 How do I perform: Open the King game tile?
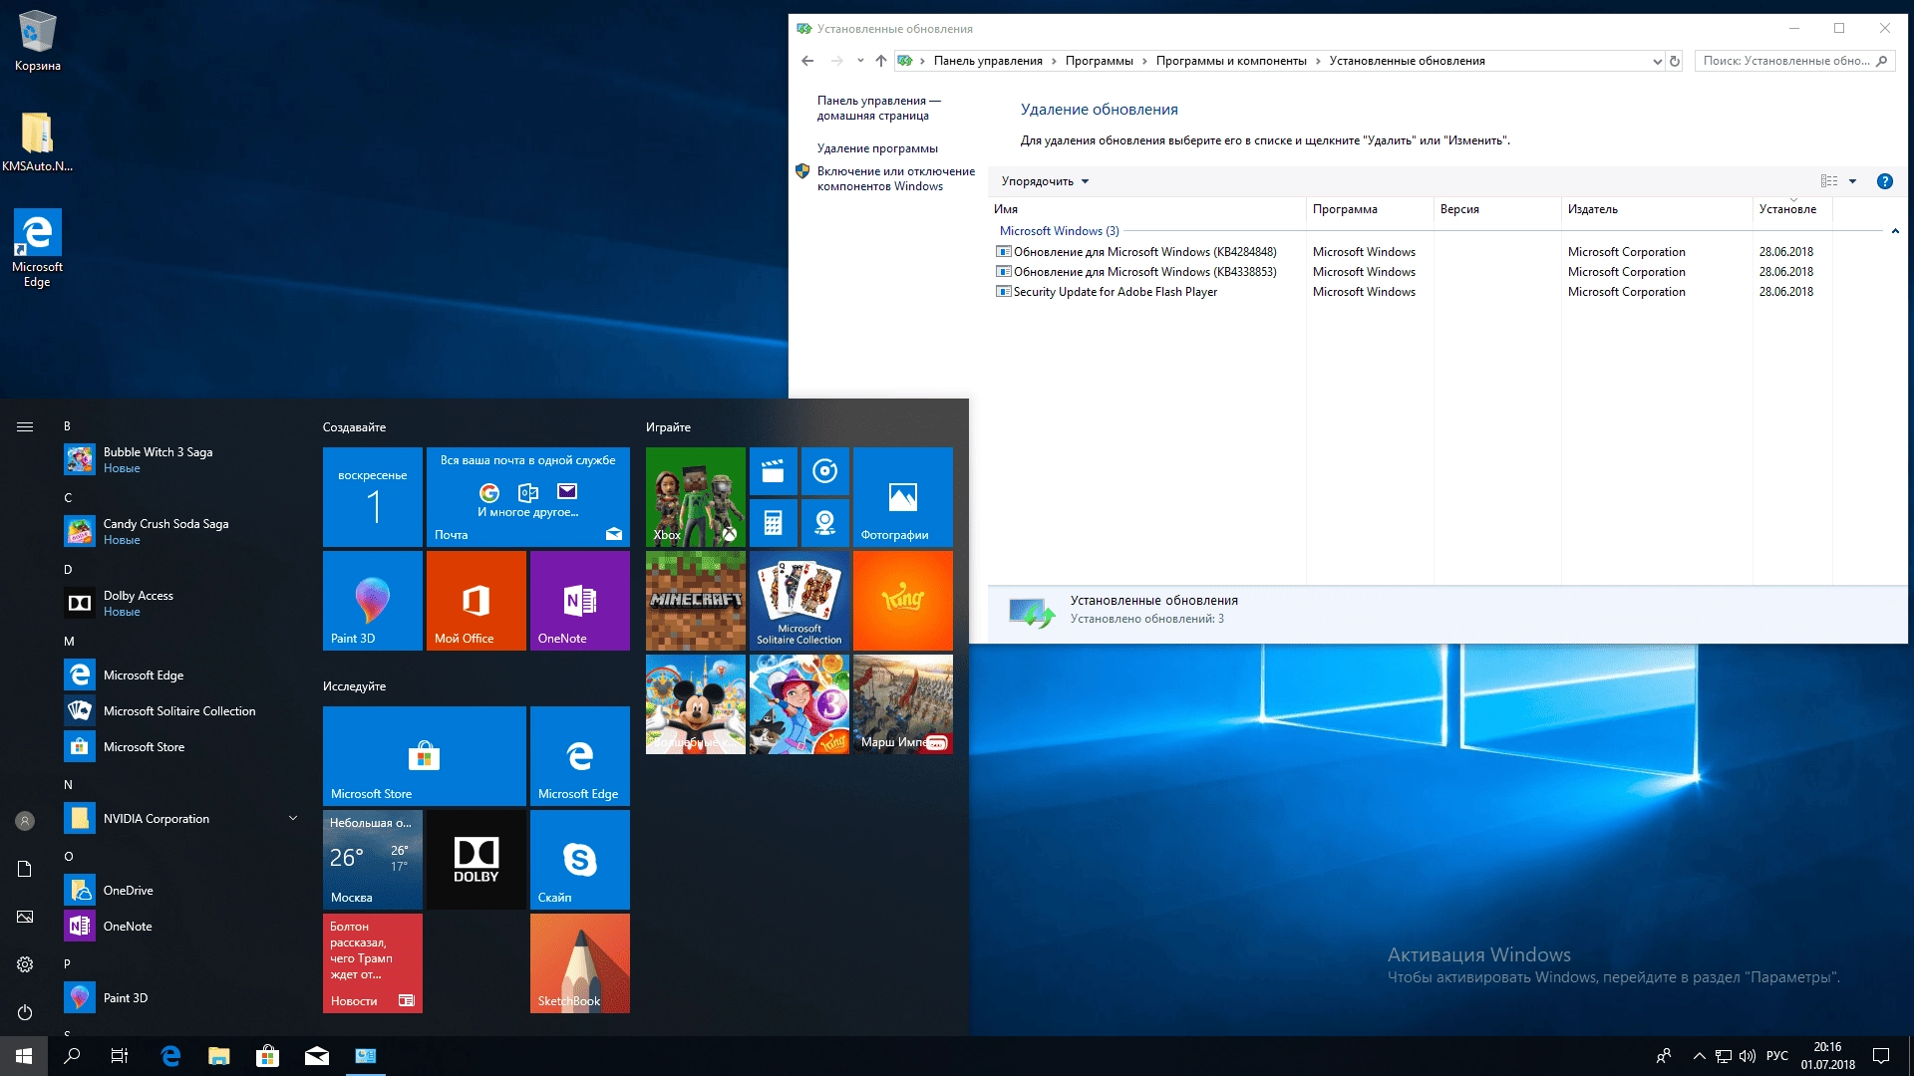[903, 601]
